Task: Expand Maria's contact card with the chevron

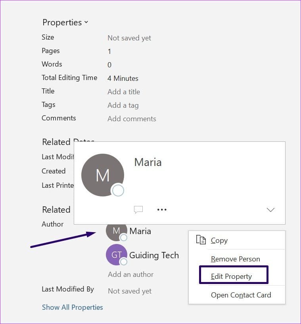Action: tap(270, 210)
